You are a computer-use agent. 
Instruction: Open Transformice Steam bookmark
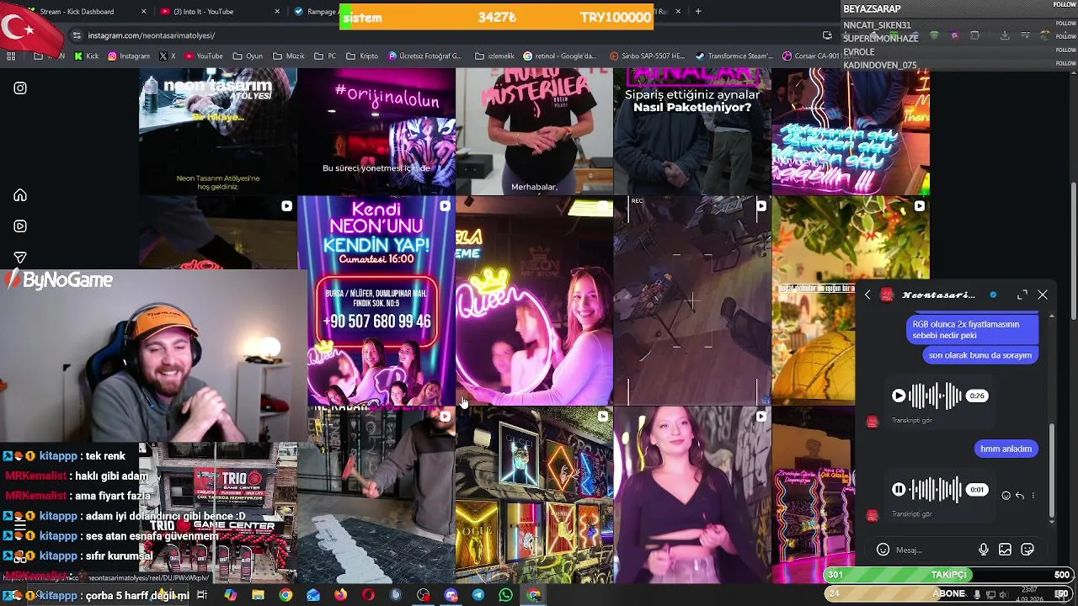[734, 56]
